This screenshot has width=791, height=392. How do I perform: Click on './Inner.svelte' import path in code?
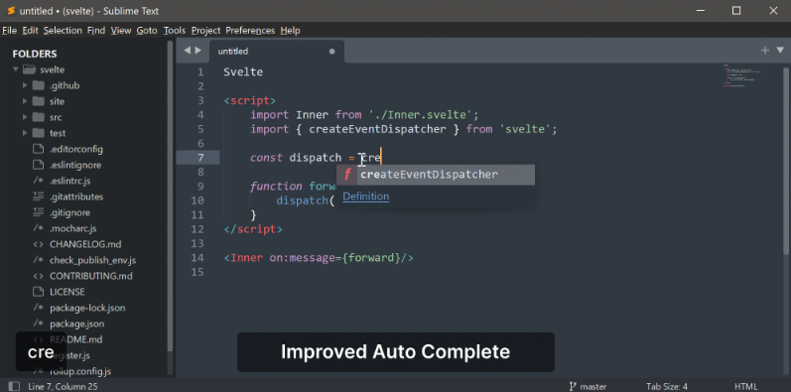coord(420,114)
